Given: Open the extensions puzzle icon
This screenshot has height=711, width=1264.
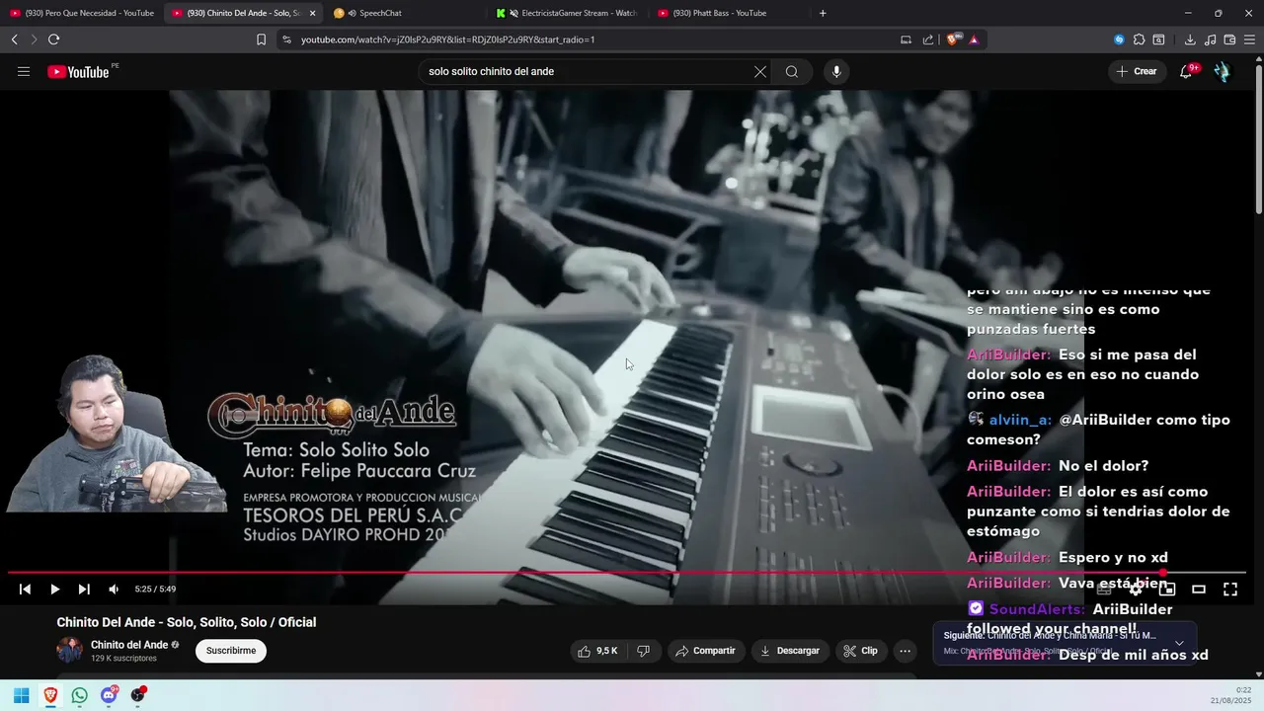Looking at the screenshot, I should tap(1139, 39).
